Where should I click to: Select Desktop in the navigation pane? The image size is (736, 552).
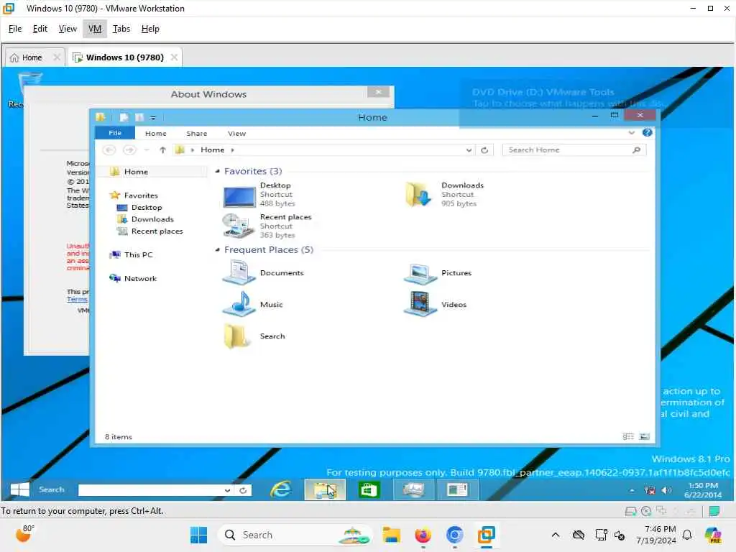pos(147,207)
